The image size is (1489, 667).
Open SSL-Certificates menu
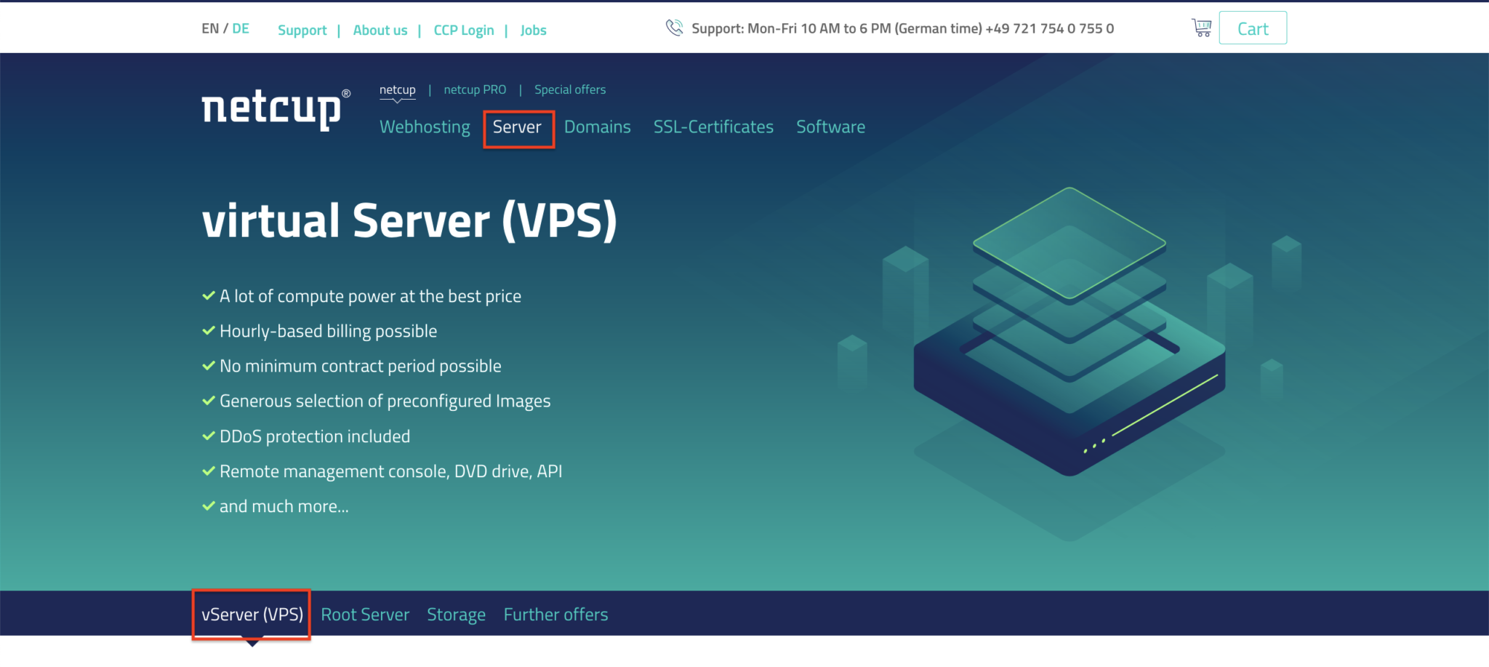tap(713, 127)
